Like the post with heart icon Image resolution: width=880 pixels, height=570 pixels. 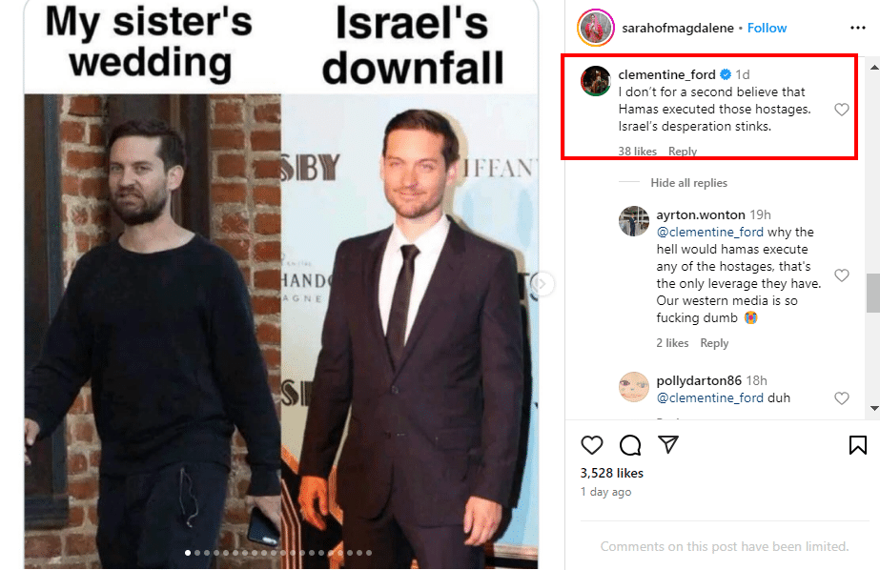[x=591, y=445]
